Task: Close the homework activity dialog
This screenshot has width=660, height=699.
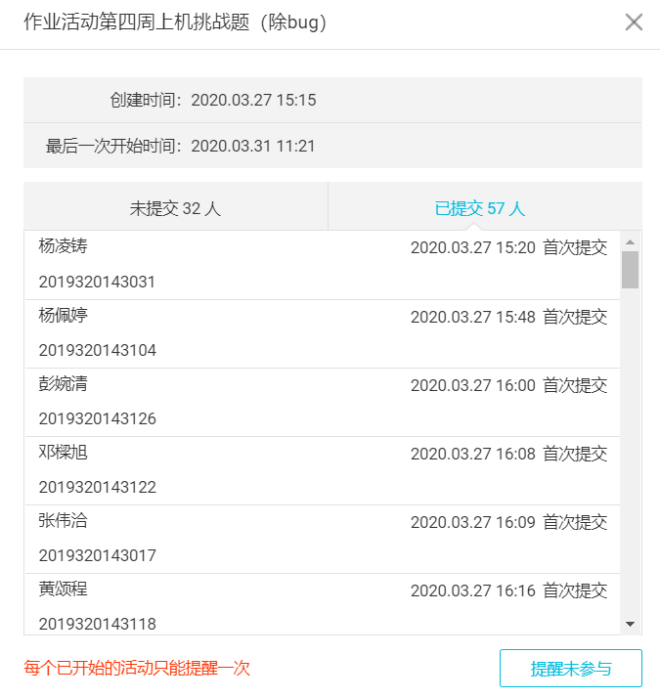Action: point(634,22)
